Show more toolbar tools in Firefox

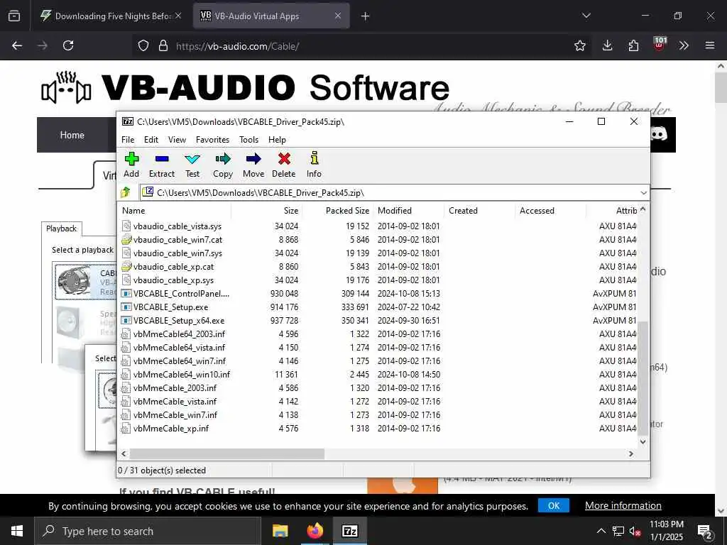click(684, 45)
